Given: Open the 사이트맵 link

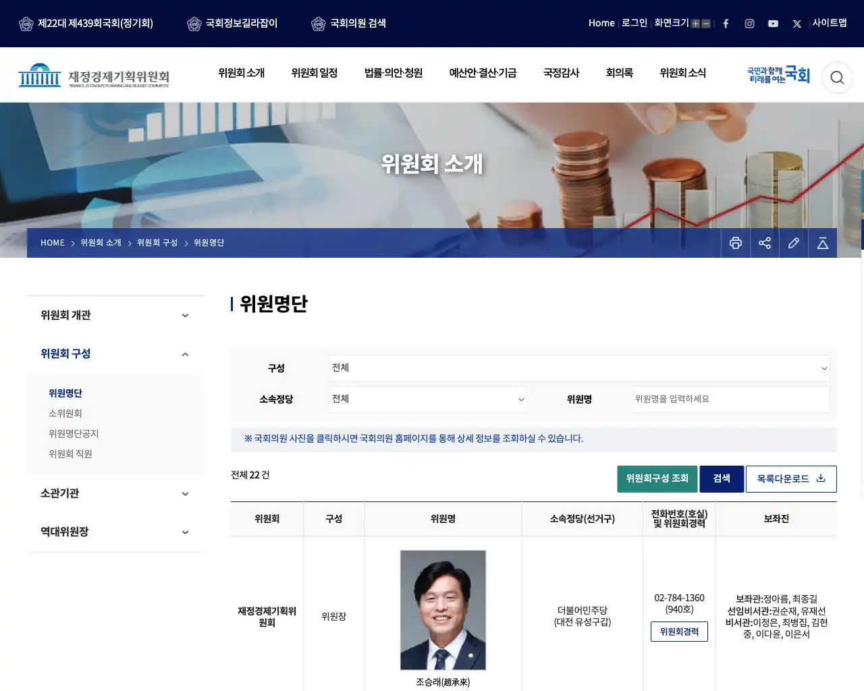Looking at the screenshot, I should tap(830, 23).
